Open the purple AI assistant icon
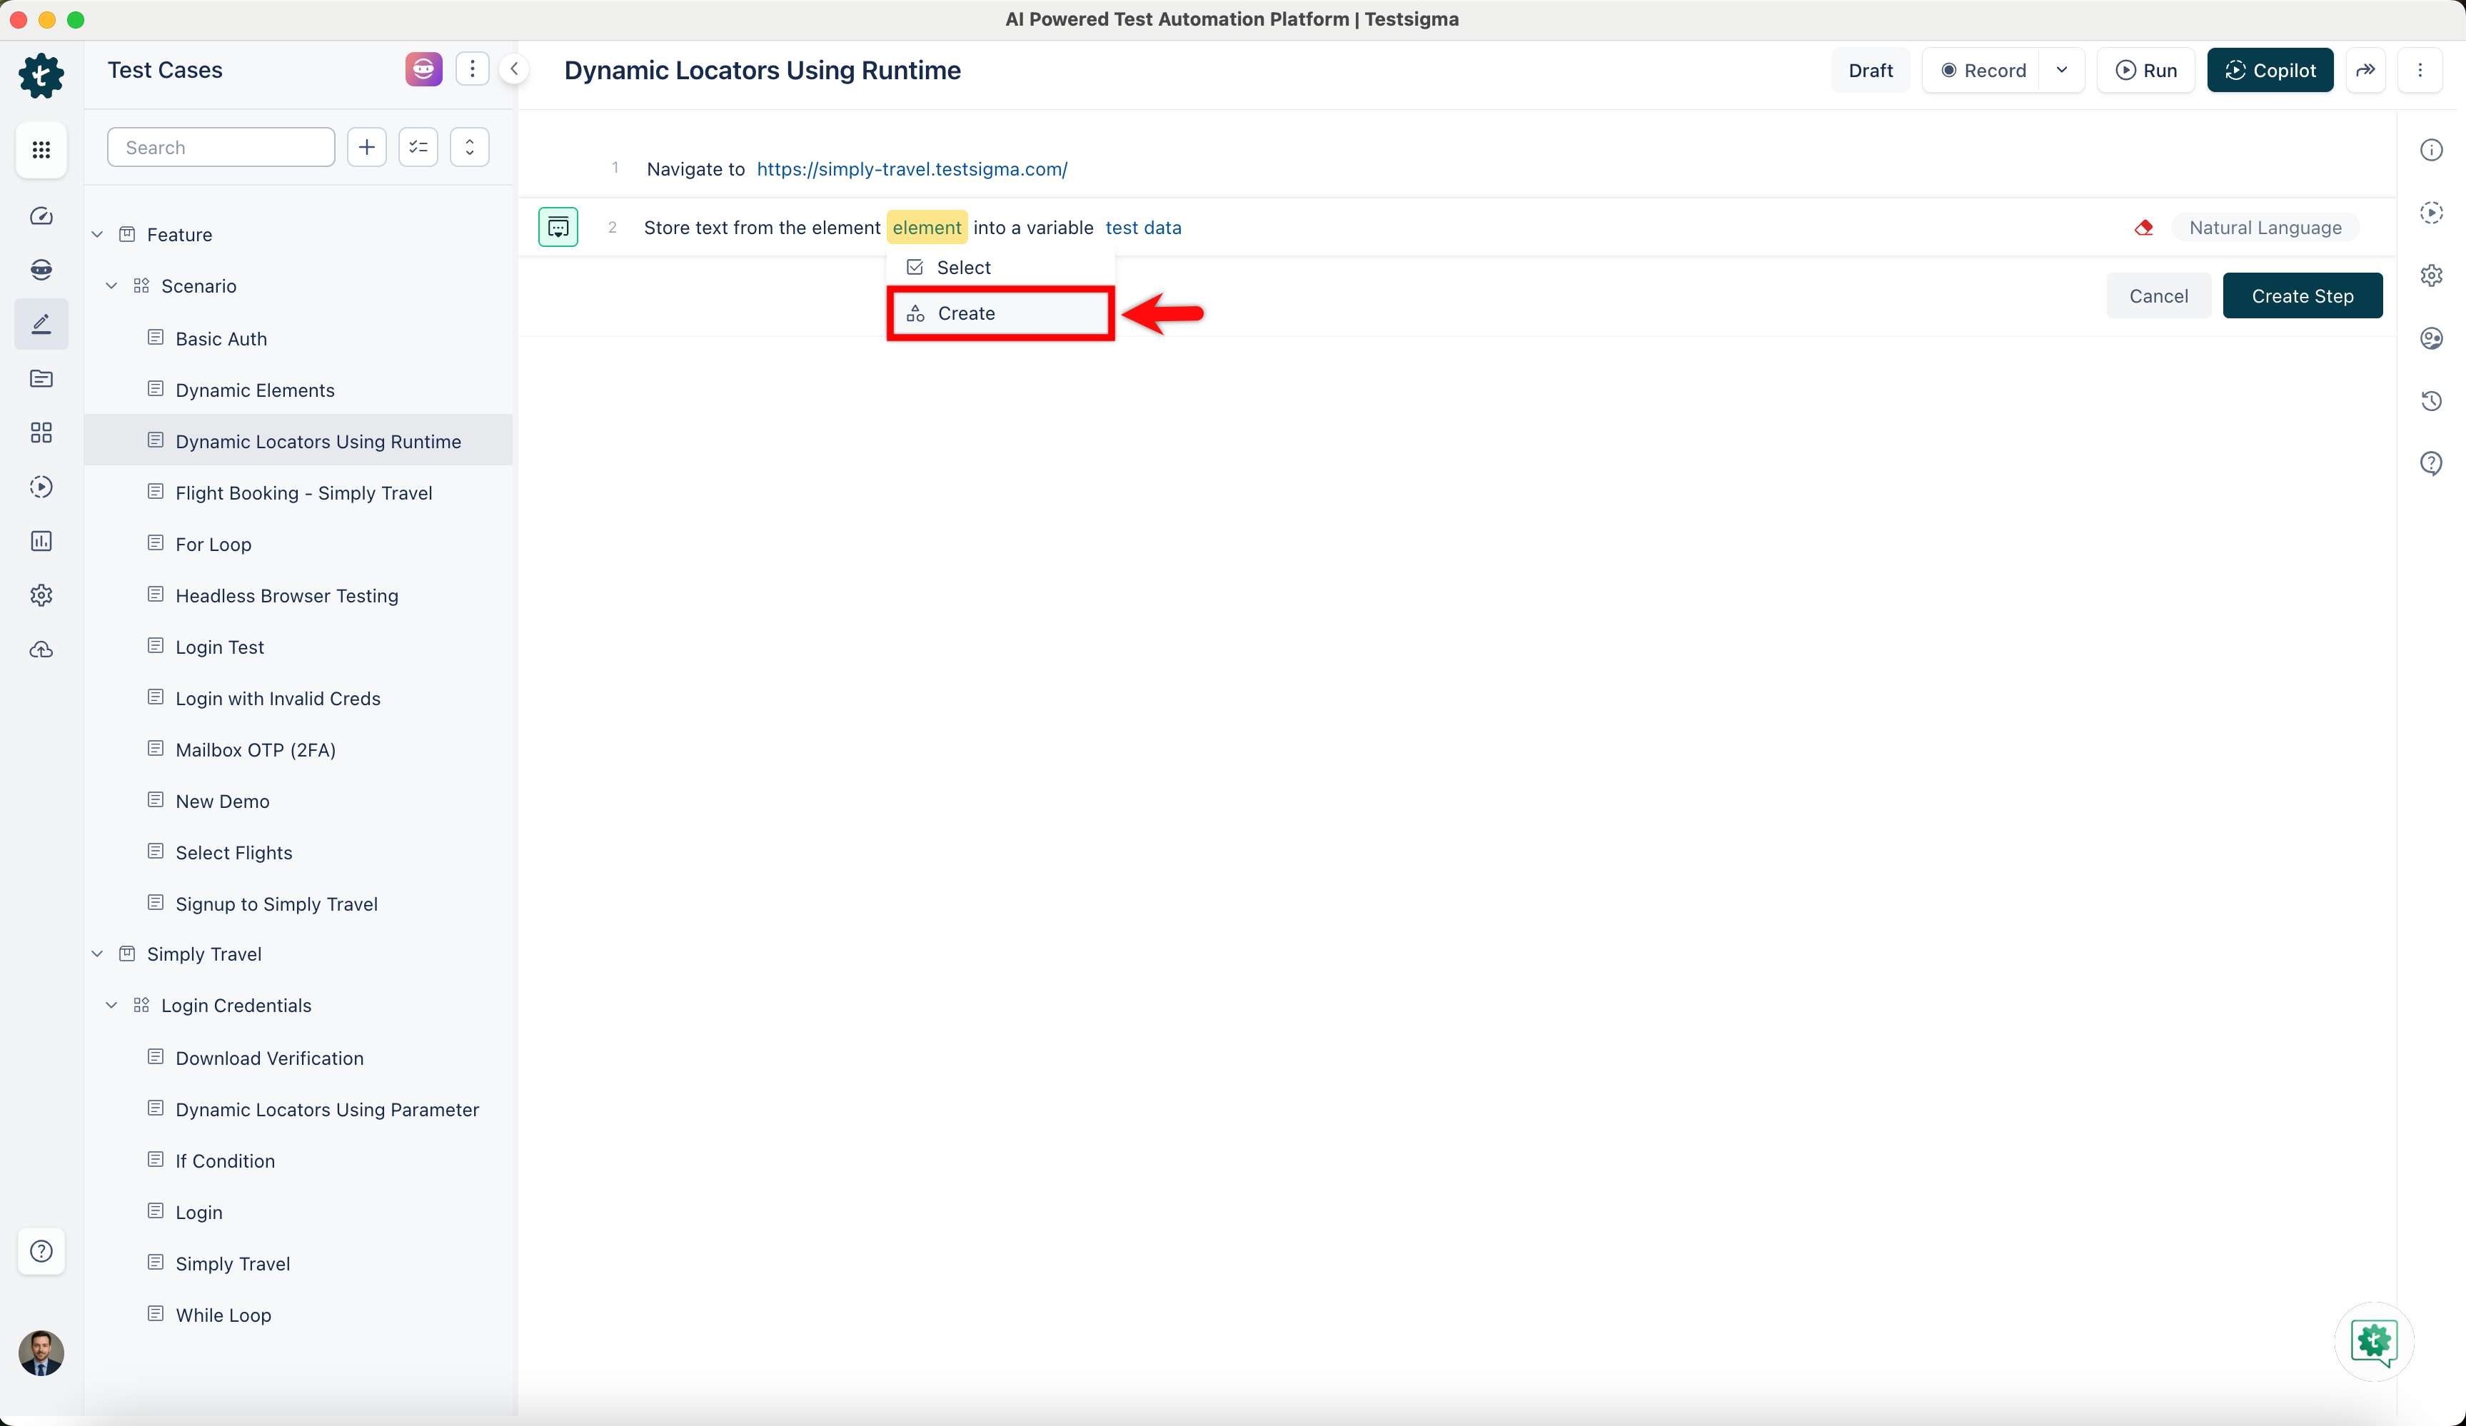 coord(423,69)
